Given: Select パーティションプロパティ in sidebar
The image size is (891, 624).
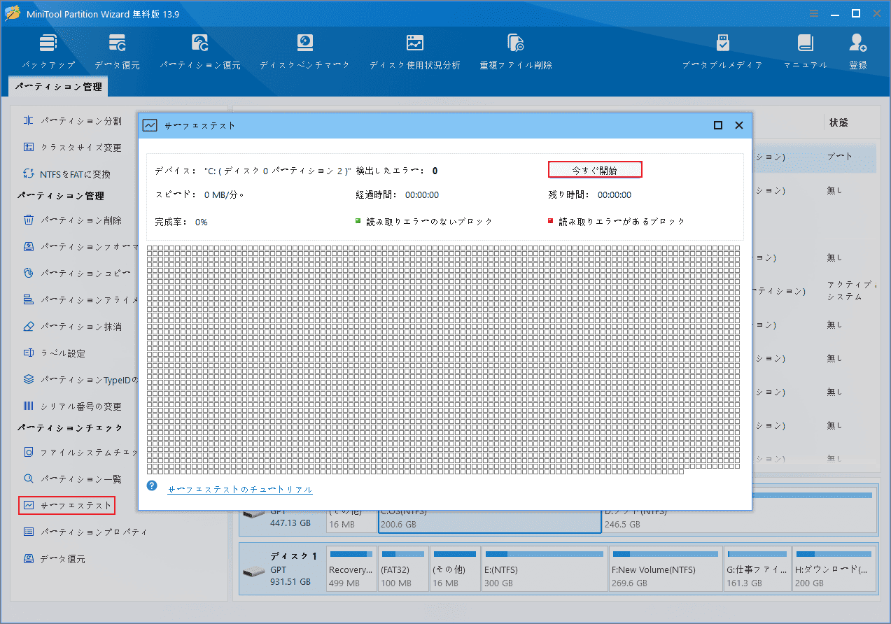Looking at the screenshot, I should tap(85, 532).
